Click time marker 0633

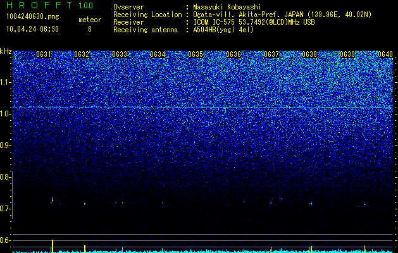coord(120,54)
